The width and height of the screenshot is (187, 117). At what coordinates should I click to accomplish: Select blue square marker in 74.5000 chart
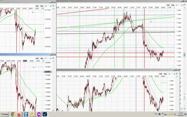pyautogui.click(x=34, y=67)
